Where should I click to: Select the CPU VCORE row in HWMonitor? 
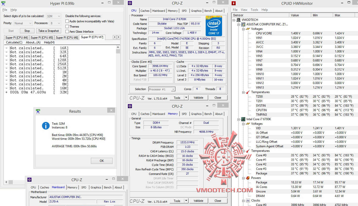point(306,33)
